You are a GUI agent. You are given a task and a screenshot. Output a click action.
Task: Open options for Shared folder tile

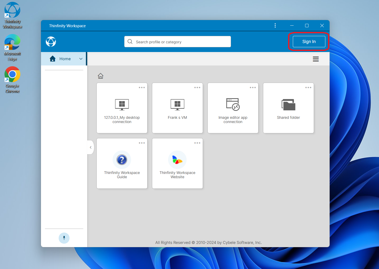tap(308, 88)
